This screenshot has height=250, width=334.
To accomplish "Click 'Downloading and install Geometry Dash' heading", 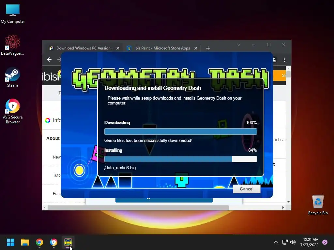I will [x=153, y=88].
